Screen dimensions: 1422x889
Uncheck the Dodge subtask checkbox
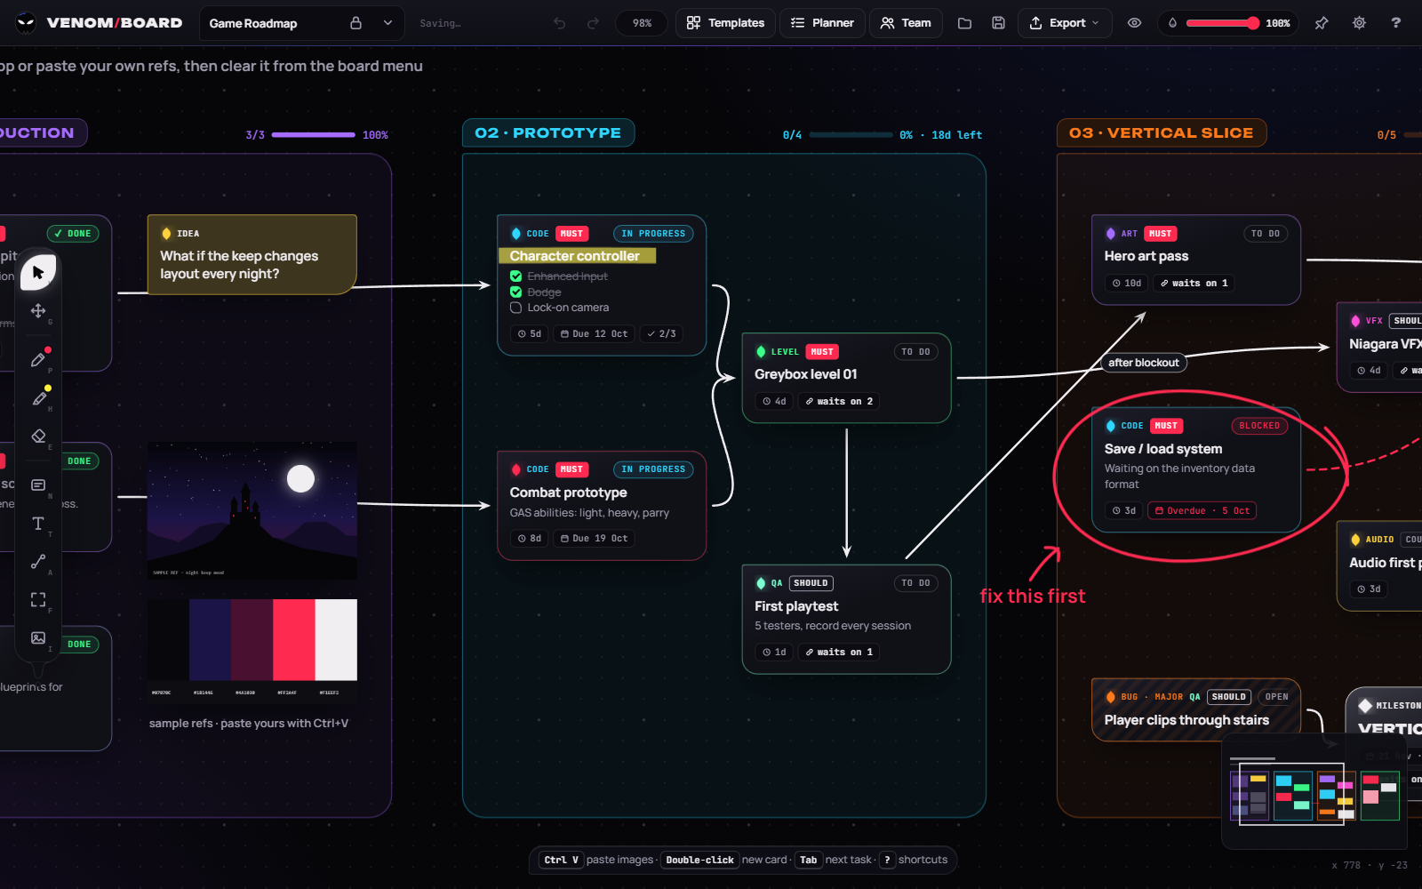tap(515, 292)
